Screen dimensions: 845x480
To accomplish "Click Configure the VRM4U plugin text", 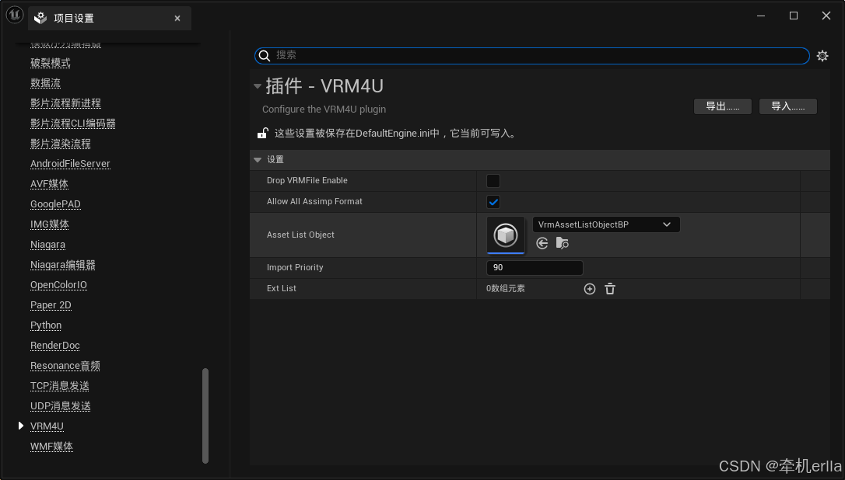I will (324, 110).
